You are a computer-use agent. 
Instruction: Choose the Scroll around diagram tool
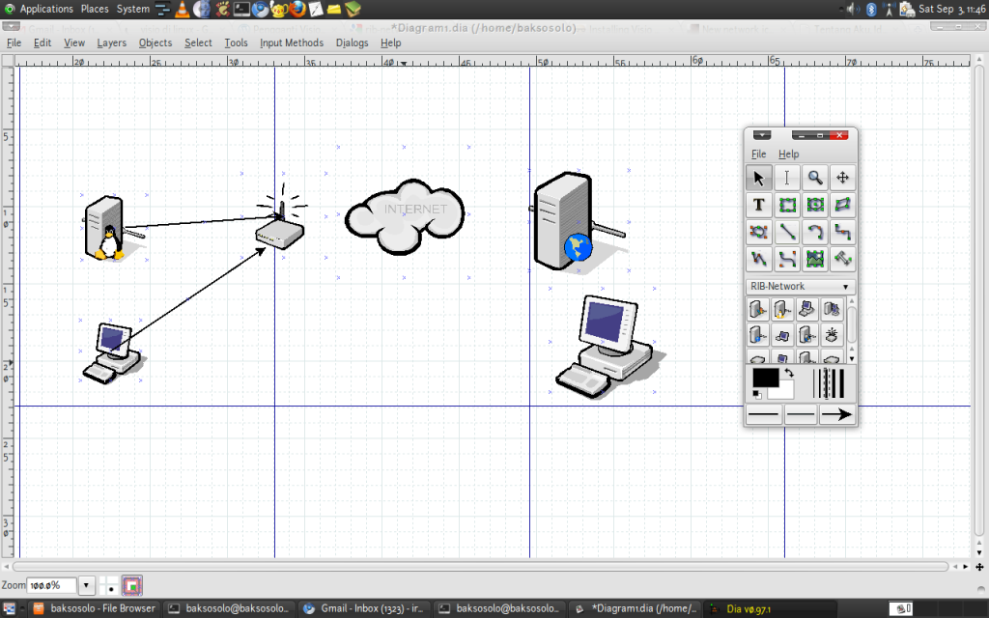point(843,178)
